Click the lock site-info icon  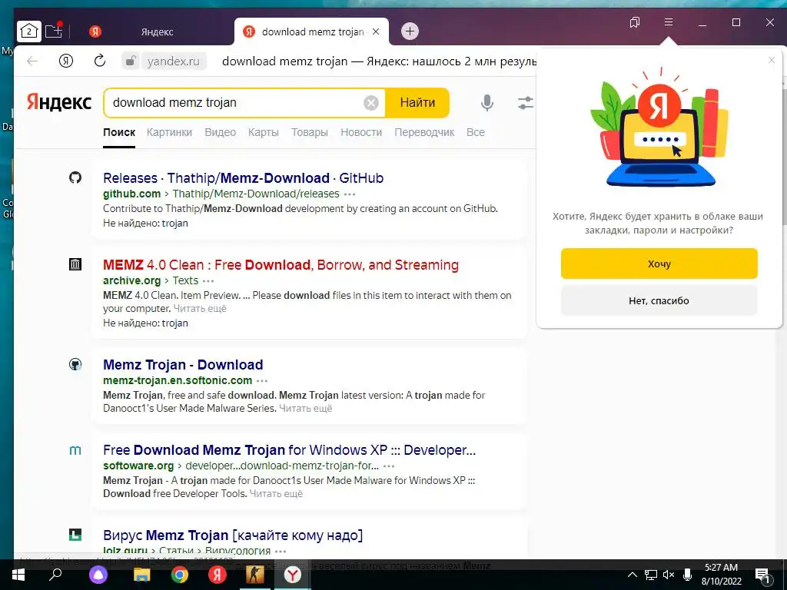click(131, 61)
